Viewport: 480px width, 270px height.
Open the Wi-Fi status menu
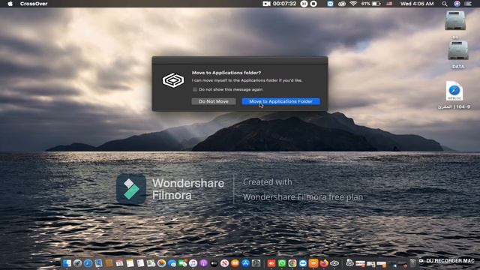353,4
